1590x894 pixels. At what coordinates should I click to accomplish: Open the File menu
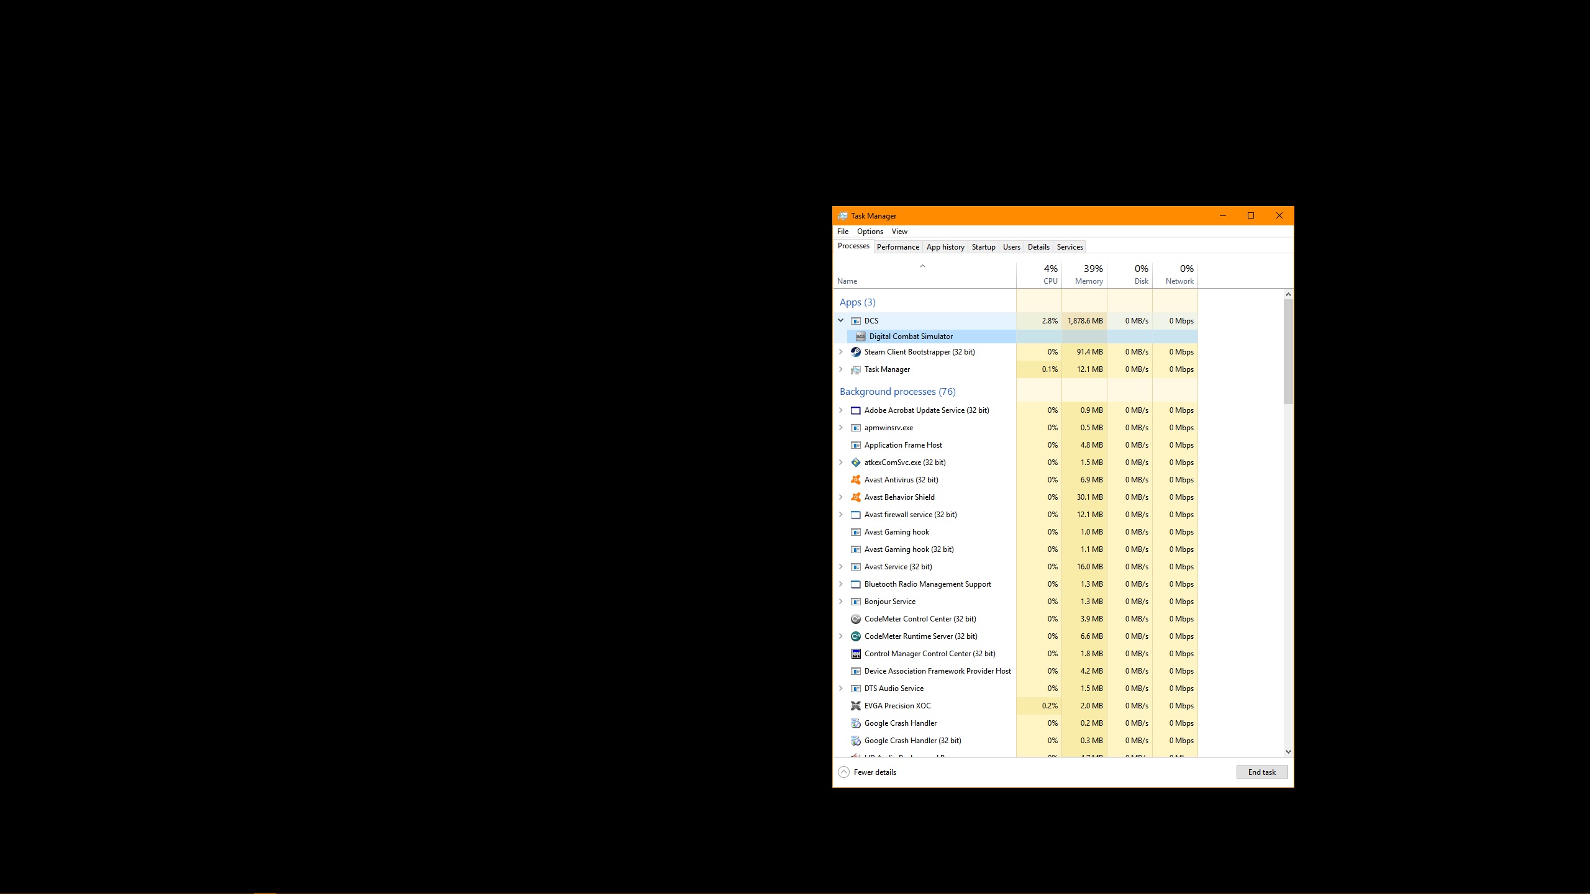pyautogui.click(x=843, y=232)
